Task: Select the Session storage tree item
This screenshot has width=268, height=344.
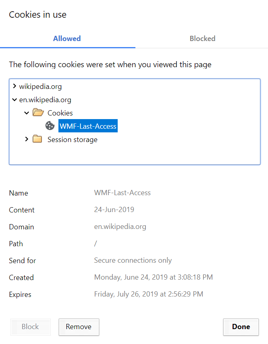Action: pos(73,140)
